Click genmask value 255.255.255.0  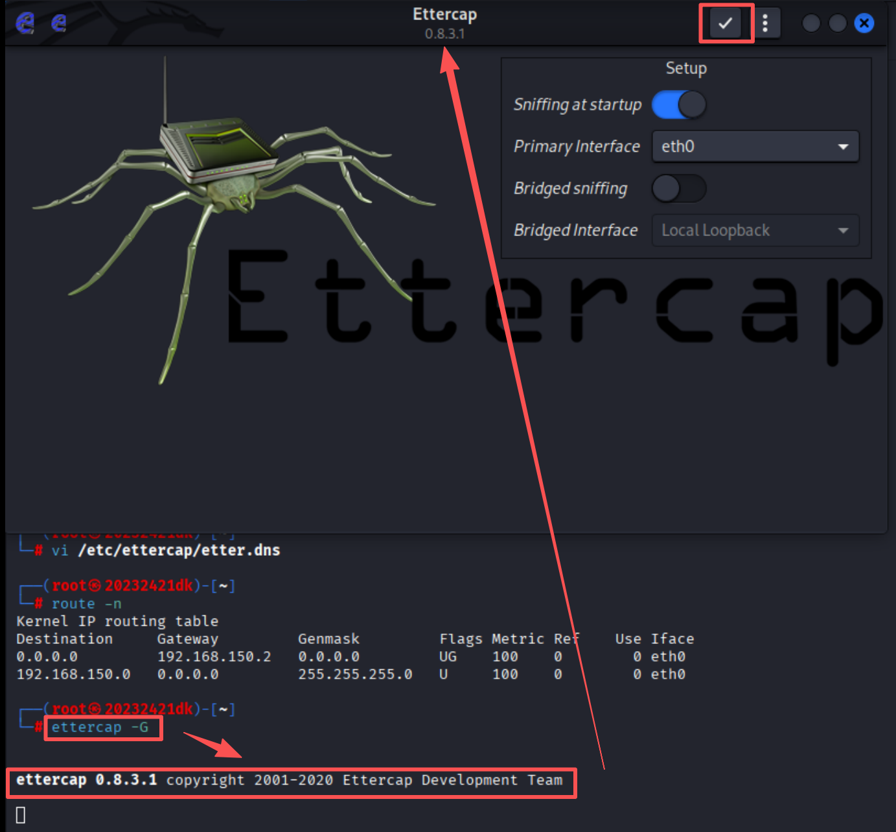(x=355, y=674)
